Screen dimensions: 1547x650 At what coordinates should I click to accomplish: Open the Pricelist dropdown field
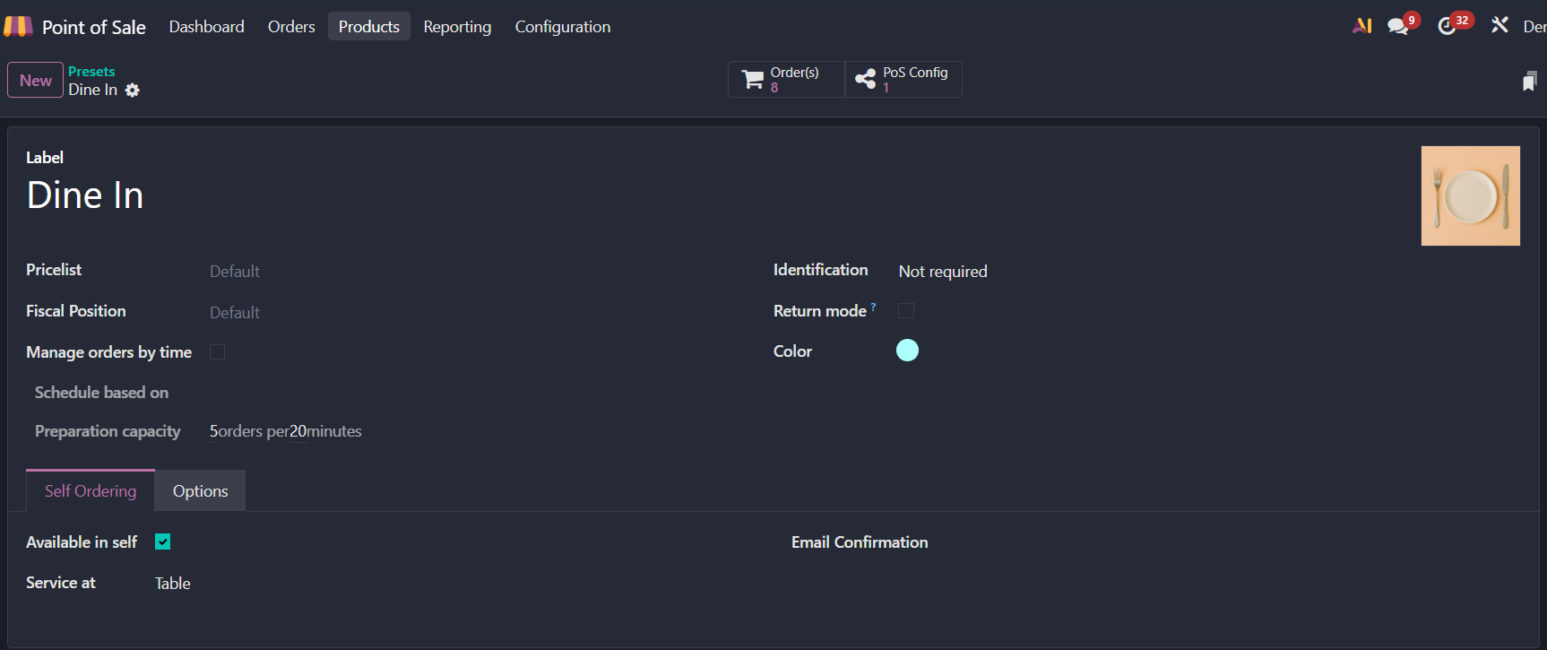pos(359,271)
